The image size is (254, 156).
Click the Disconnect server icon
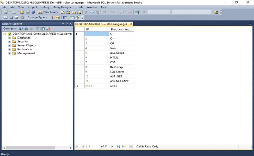(x=26, y=28)
